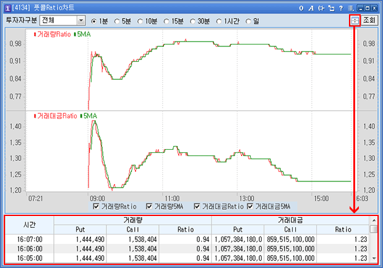Select the 5분 interval radio button
Image resolution: width=383 pixels, height=268 pixels.
[117, 21]
